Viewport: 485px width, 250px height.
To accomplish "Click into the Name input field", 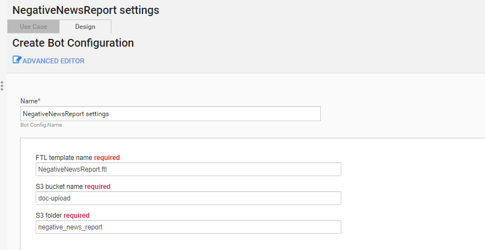I will coord(170,114).
